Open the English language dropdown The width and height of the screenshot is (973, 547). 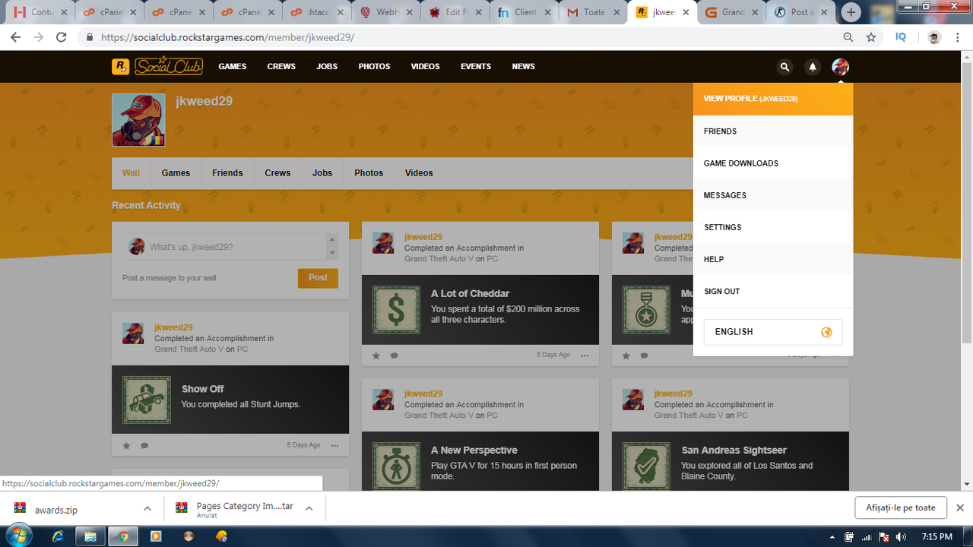(773, 332)
